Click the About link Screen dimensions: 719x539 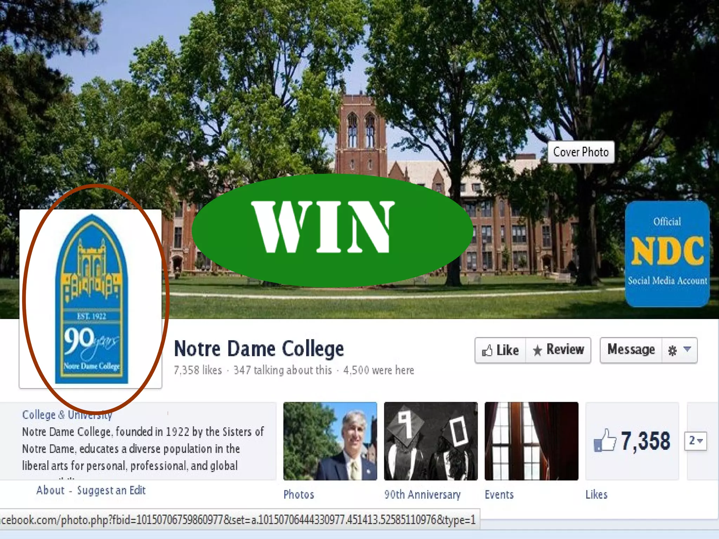pyautogui.click(x=51, y=490)
